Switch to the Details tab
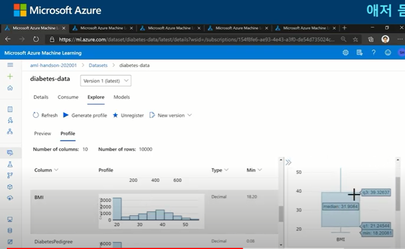Viewport: 405px width, 249px height. (x=41, y=97)
